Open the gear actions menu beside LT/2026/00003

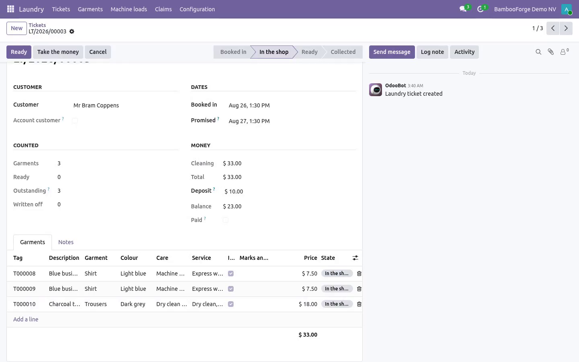click(72, 31)
